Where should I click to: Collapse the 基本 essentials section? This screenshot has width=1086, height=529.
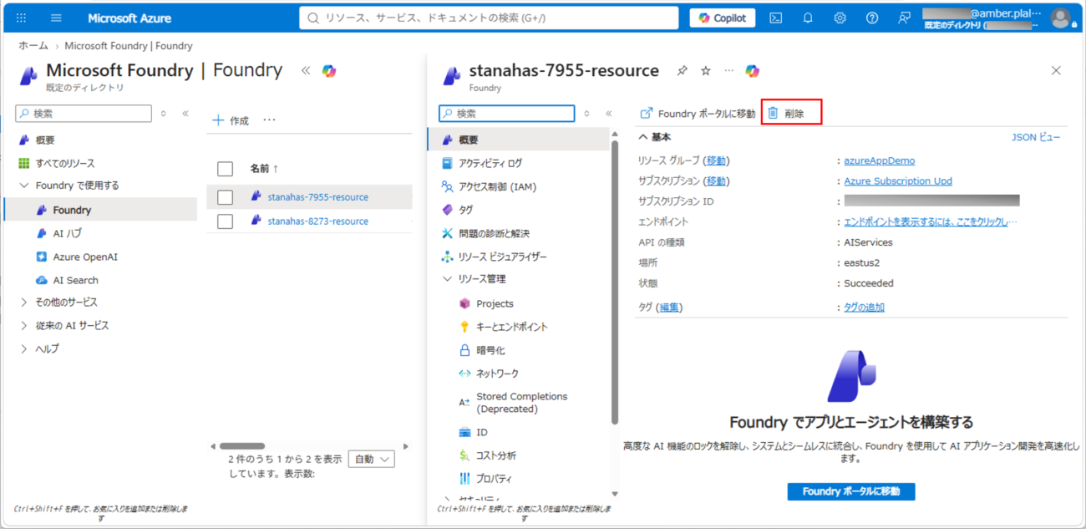pyautogui.click(x=642, y=137)
